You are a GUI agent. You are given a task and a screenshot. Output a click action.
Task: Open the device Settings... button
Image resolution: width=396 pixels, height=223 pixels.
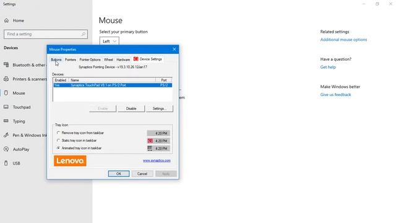pyautogui.click(x=160, y=108)
